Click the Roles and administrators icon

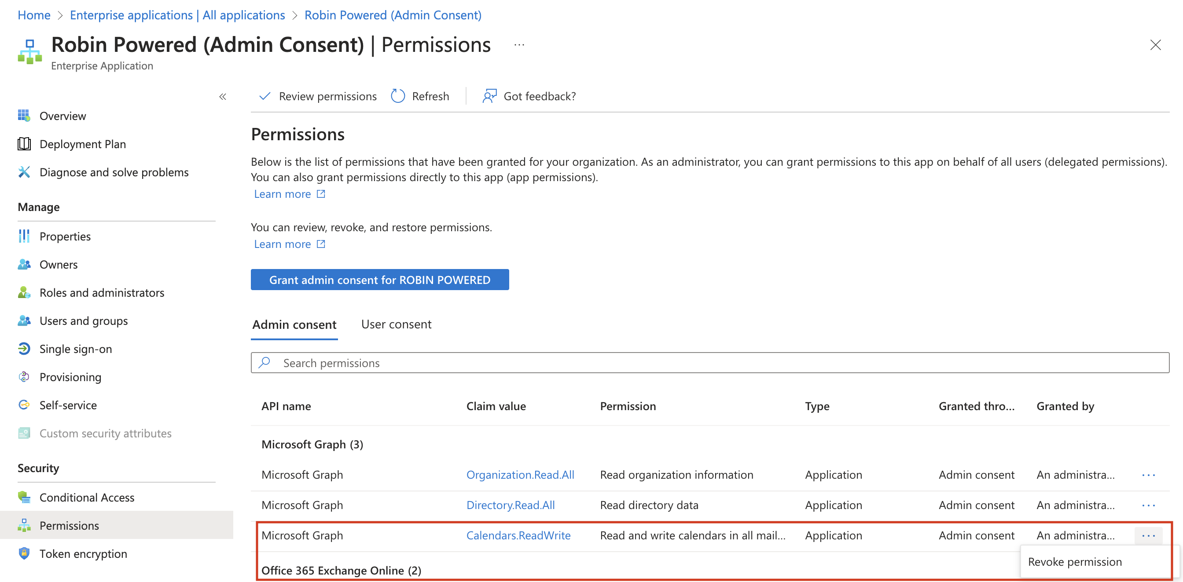[24, 292]
